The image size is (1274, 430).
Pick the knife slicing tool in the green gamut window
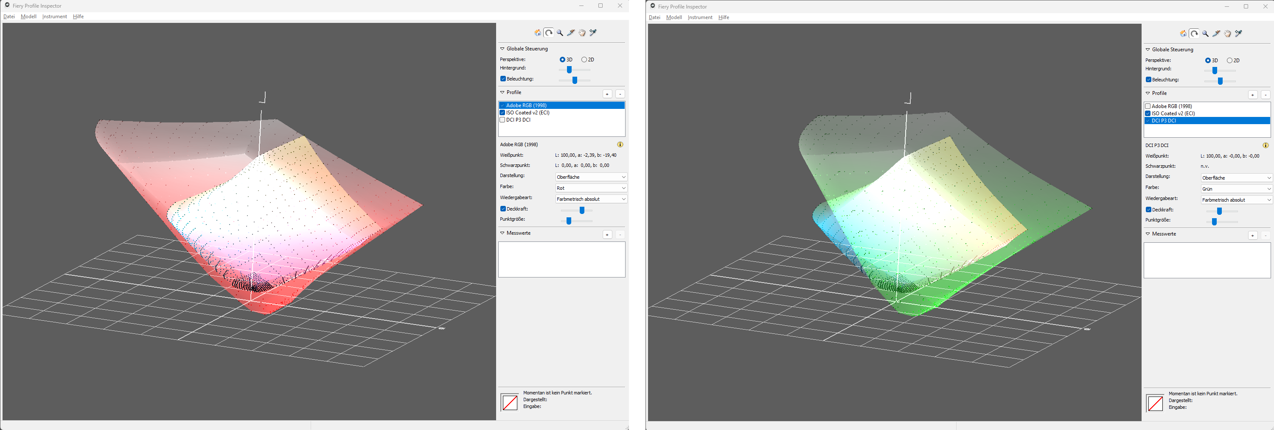tap(1216, 33)
